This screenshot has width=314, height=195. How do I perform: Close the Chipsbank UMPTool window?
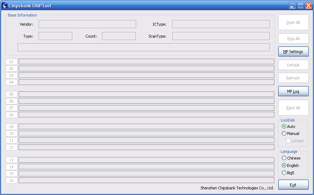309,5
